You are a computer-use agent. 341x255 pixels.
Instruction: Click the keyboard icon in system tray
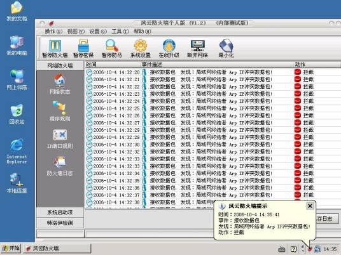coord(282,249)
